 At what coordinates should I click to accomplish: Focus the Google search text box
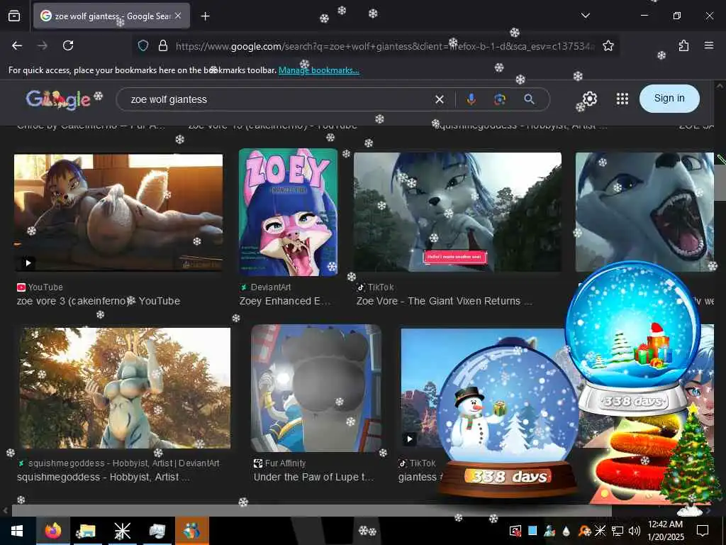click(278, 99)
